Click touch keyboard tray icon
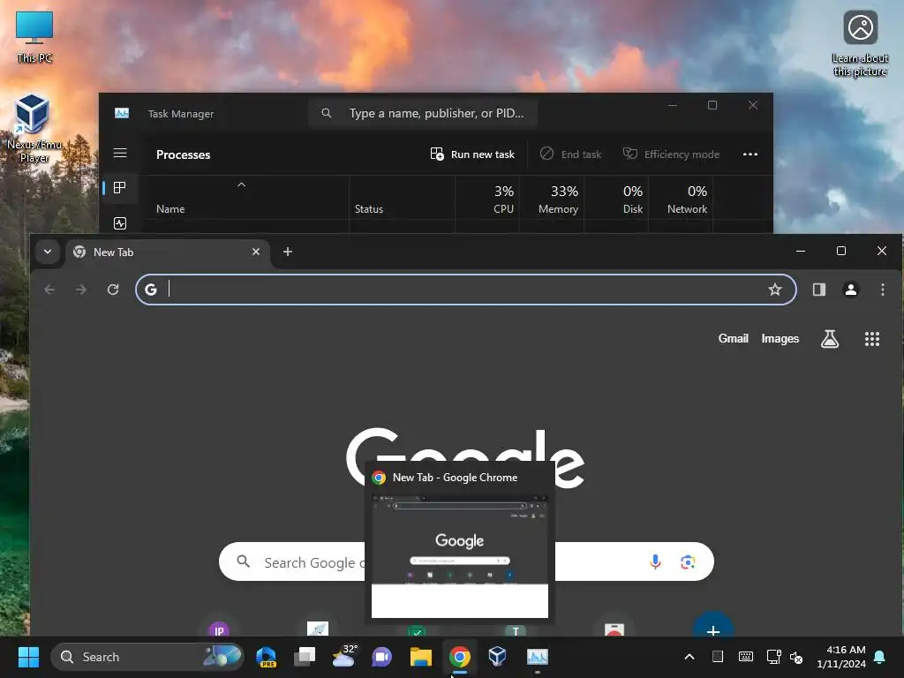 [745, 657]
